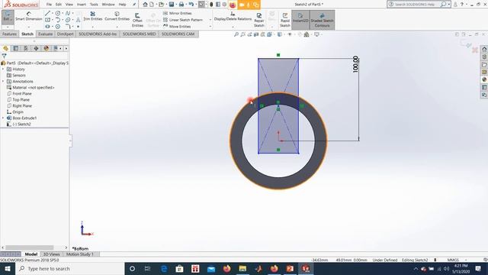
Task: Activate the Trim Entities tool
Action: (x=93, y=16)
